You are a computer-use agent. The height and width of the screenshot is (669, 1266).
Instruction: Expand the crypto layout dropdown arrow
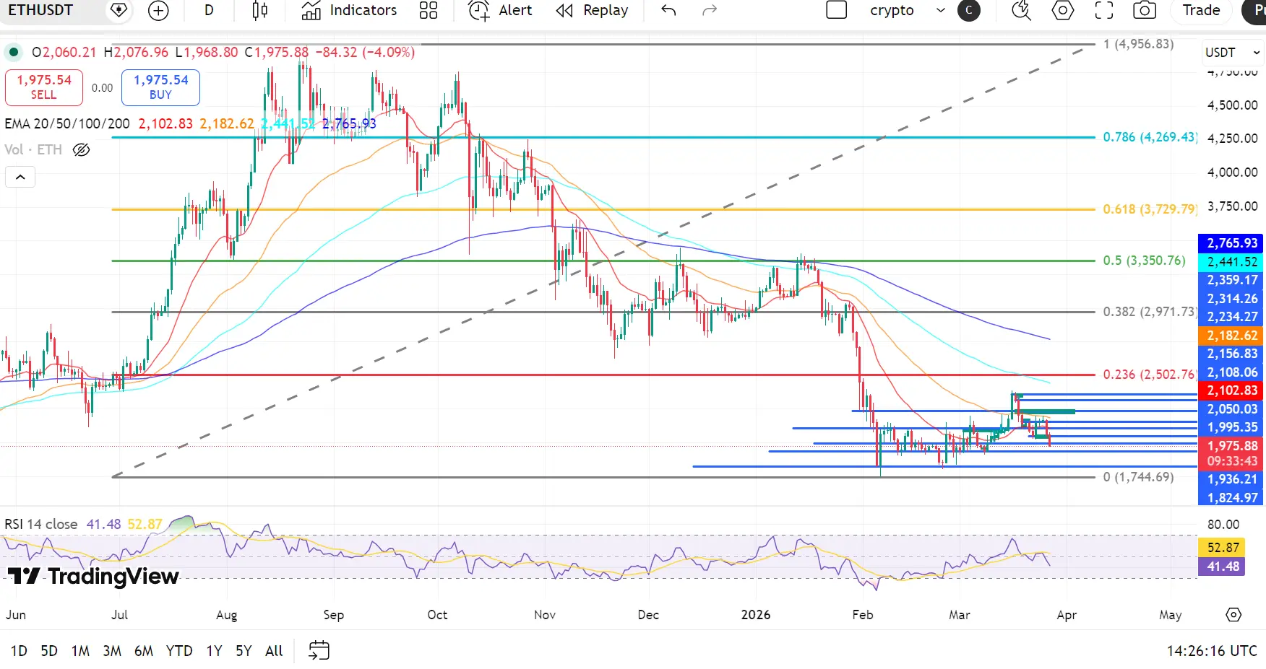point(940,11)
